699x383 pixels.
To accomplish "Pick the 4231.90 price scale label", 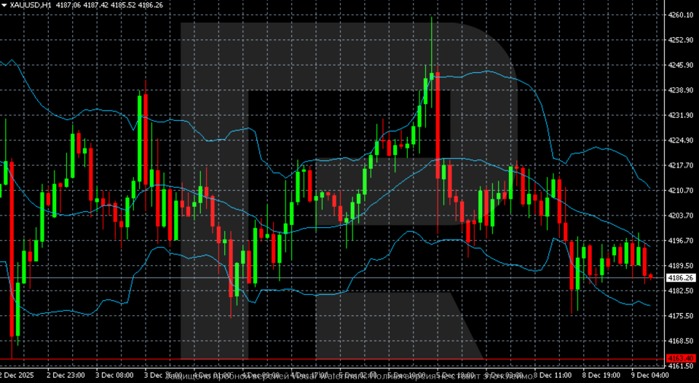I will point(680,115).
